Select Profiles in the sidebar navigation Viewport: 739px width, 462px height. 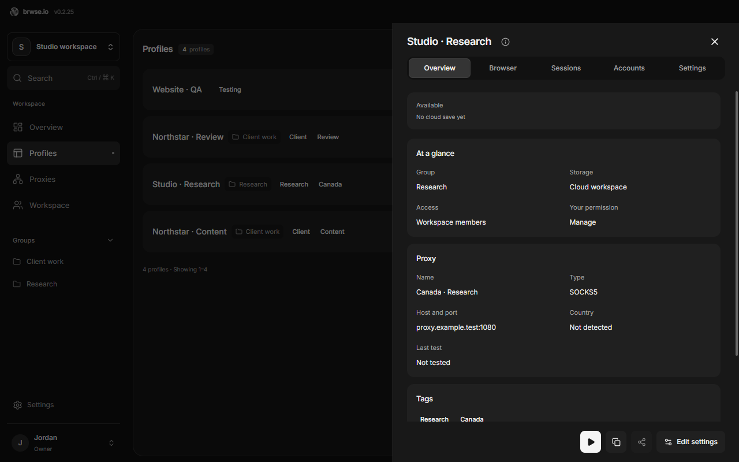(64, 153)
